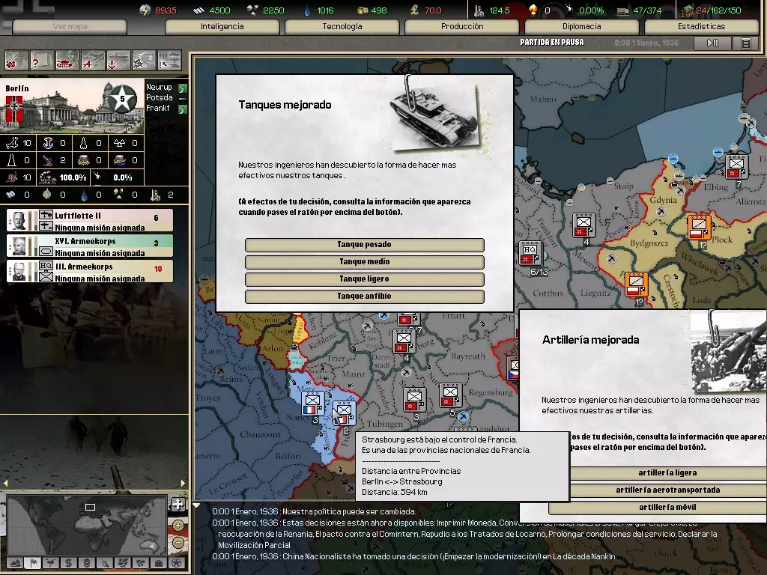Click the transport capacity icon showing 47/374
The height and width of the screenshot is (575, 767).
click(622, 10)
